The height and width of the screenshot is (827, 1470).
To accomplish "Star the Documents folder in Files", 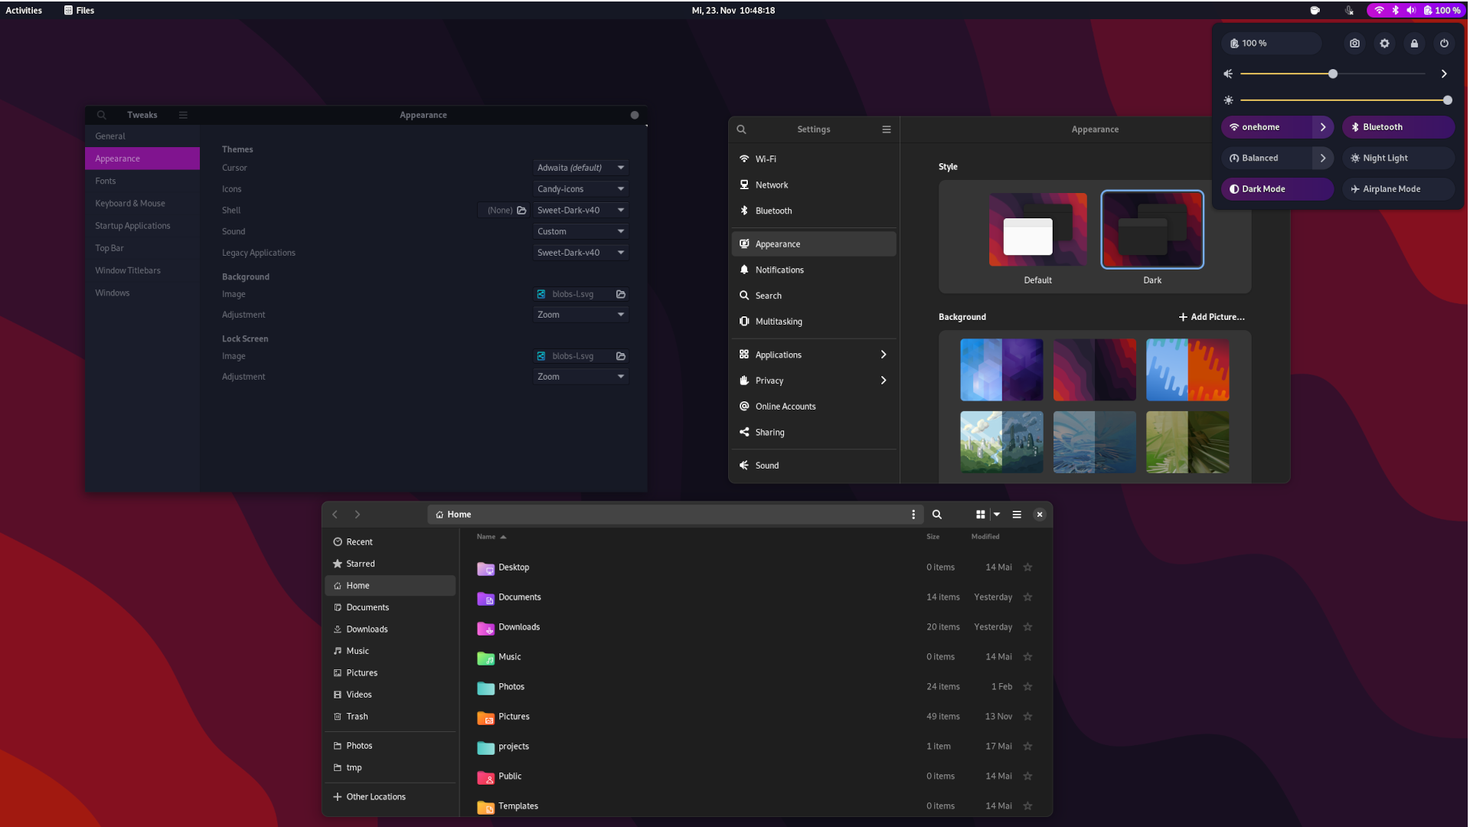I will (1028, 597).
